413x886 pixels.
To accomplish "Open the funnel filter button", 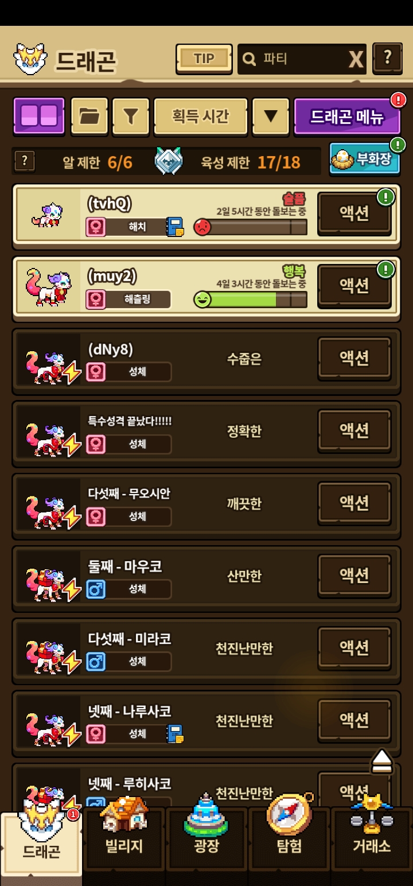I will coord(131,116).
